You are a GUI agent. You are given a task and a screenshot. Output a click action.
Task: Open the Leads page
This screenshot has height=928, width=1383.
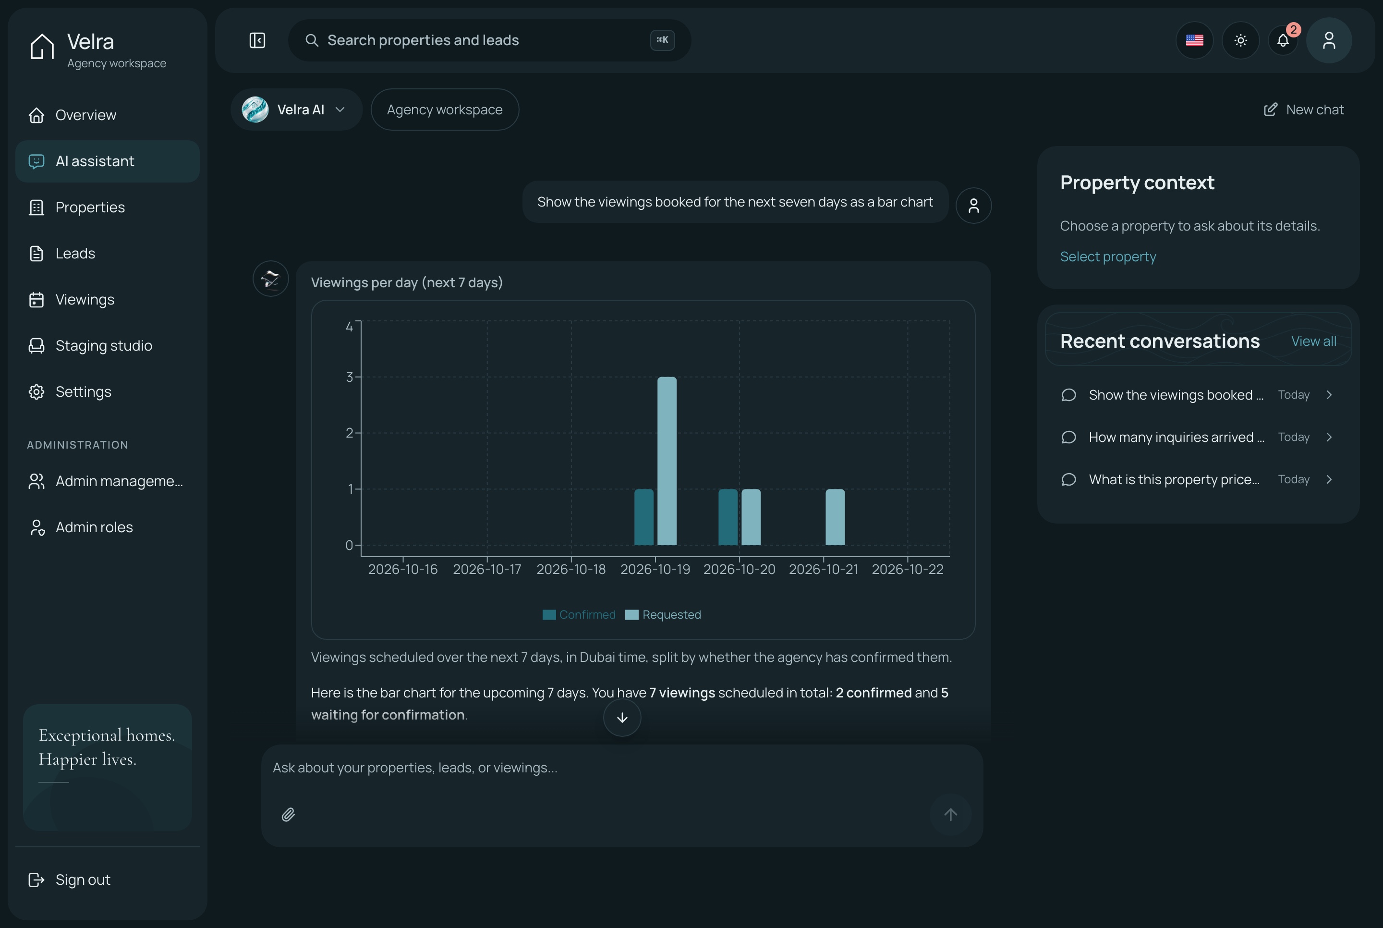point(107,253)
